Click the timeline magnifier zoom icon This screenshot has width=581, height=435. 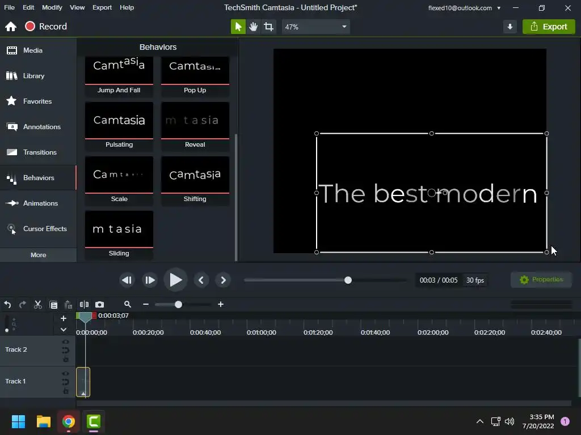(128, 304)
